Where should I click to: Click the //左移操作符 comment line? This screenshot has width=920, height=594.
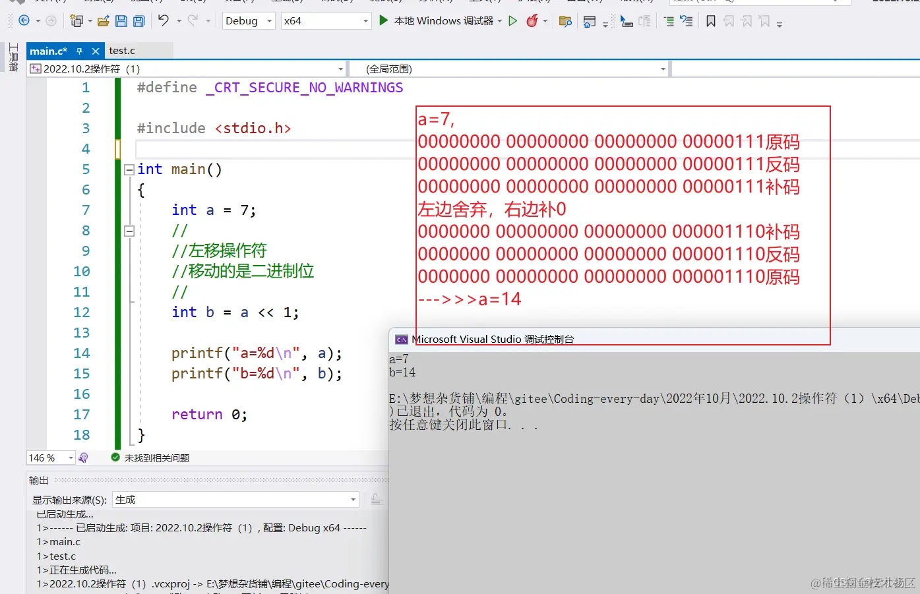tap(219, 251)
